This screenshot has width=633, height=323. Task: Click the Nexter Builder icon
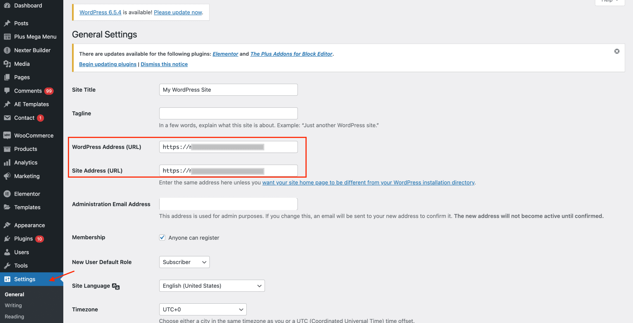click(7, 50)
